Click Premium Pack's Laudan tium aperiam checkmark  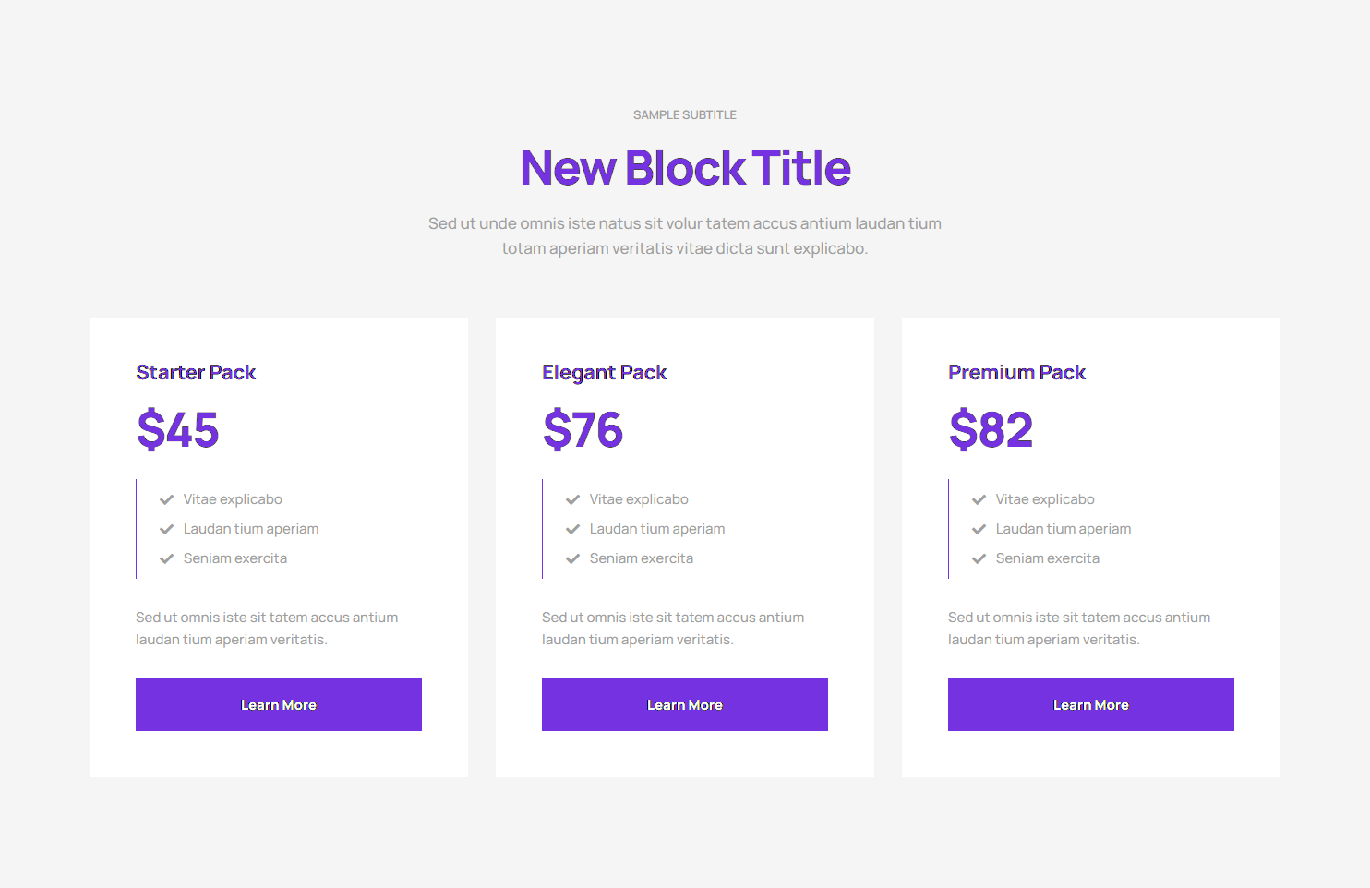979,529
